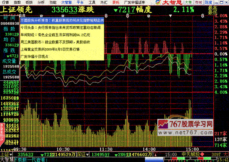Open the 工具 menu
Screen dimensions: 229x162
click(92, 2)
